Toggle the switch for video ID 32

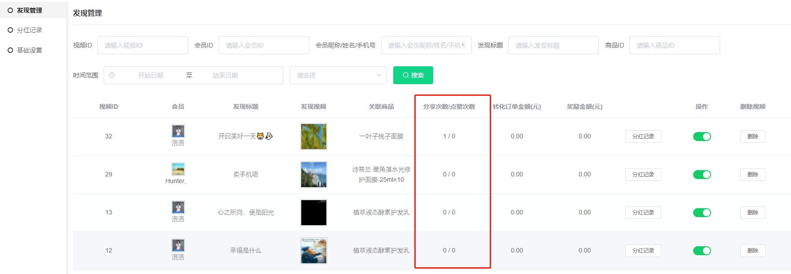click(x=702, y=137)
